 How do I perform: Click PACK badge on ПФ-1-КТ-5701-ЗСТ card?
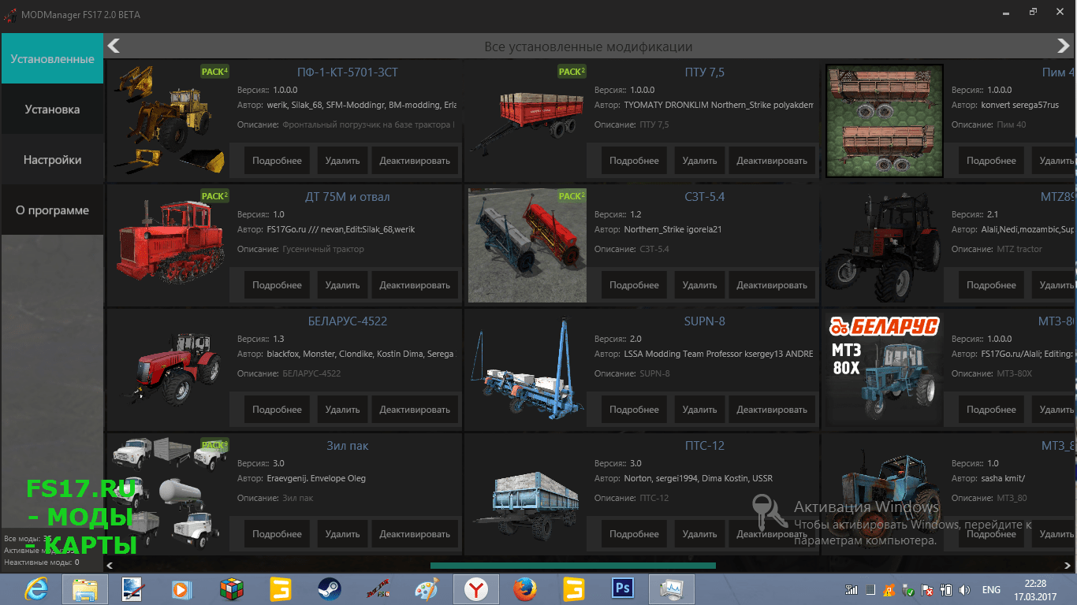point(214,71)
